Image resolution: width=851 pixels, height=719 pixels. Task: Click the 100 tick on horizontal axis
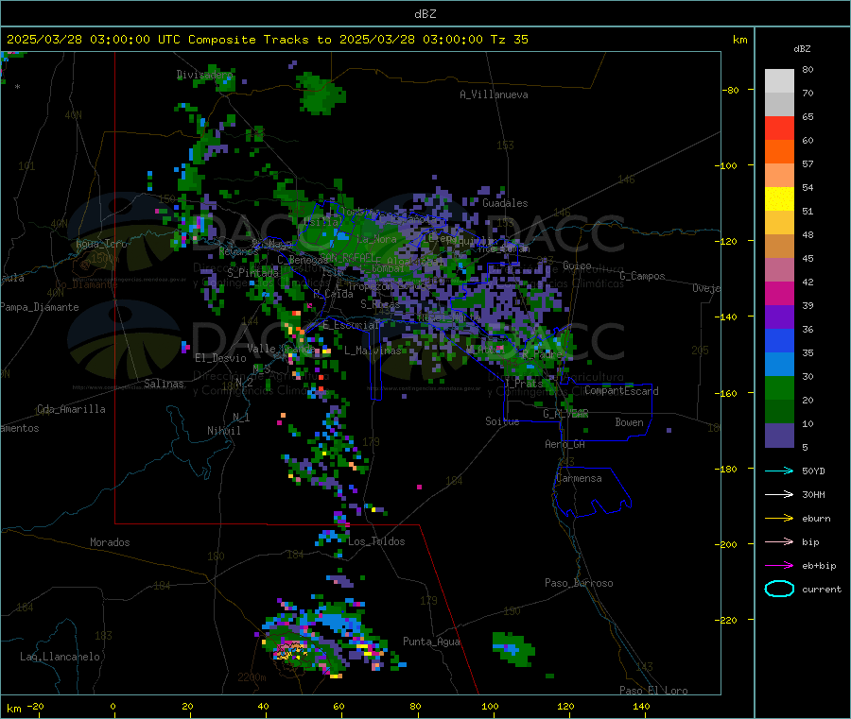tap(490, 706)
